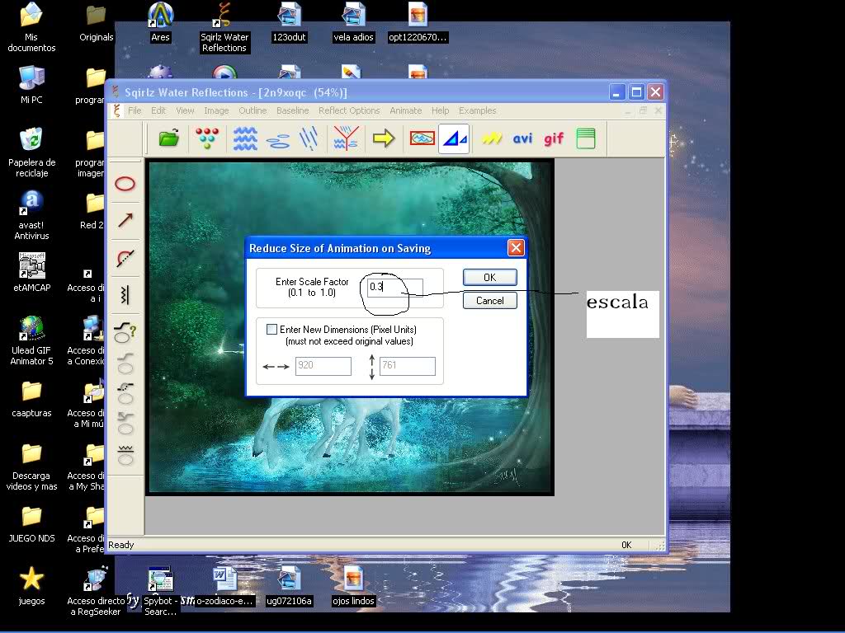Cancel the Reduce Size dialog
Screen dimensions: 845x633
[490, 300]
